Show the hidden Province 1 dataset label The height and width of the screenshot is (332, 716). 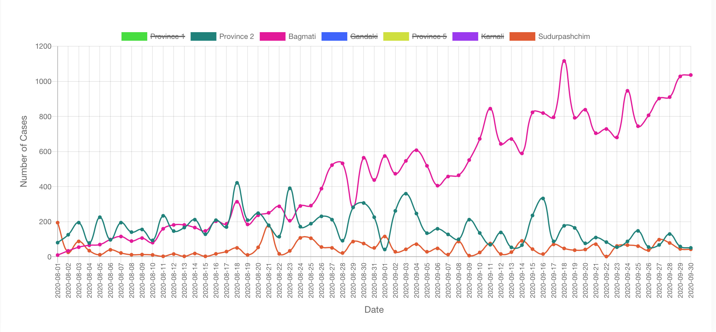point(167,36)
